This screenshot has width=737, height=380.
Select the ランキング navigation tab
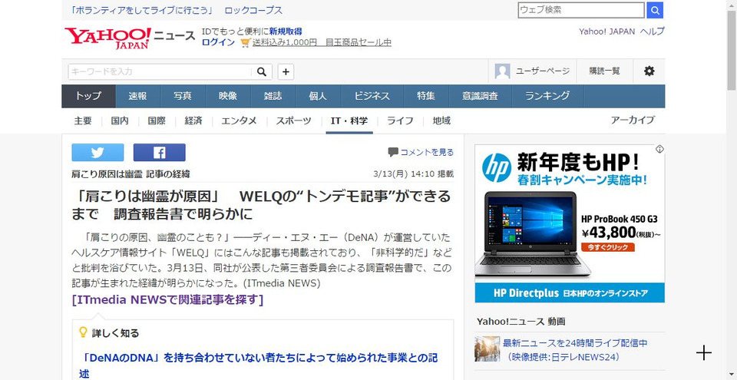547,96
